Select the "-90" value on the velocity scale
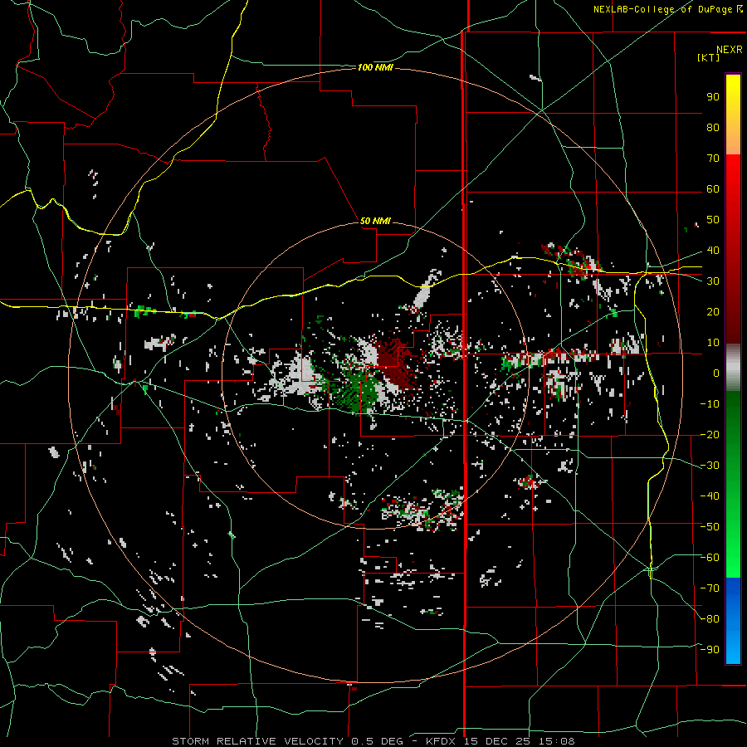The height and width of the screenshot is (747, 747). click(710, 650)
